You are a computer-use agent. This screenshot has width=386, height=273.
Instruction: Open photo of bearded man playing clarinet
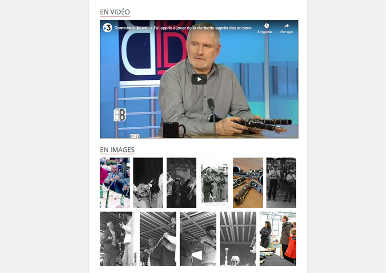(x=198, y=239)
